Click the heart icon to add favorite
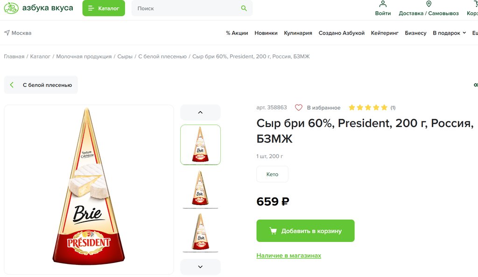Viewport: 478px width, 277px height. click(299, 107)
